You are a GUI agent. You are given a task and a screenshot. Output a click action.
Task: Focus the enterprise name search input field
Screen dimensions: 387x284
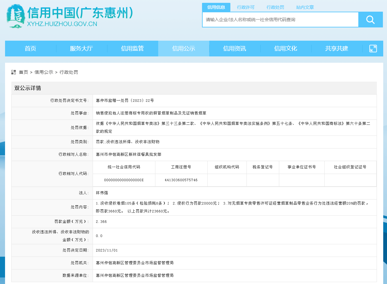280,20
